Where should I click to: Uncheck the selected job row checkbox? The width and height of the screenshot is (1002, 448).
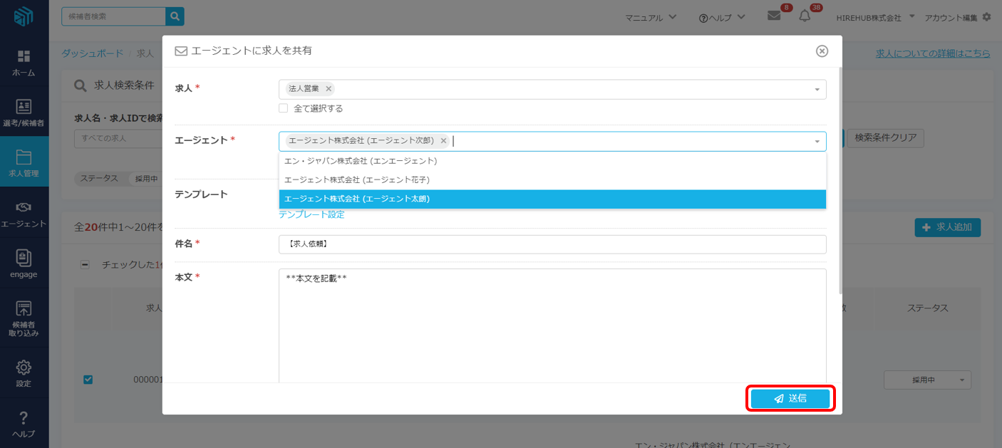[x=88, y=380]
